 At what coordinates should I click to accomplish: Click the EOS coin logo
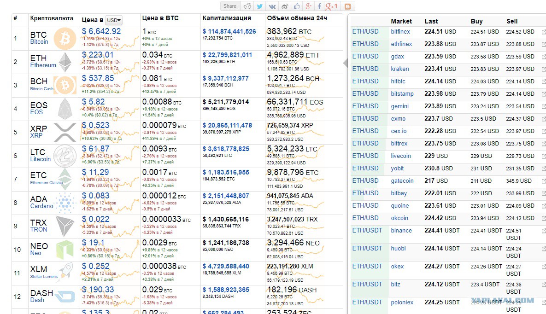[x=65, y=109]
